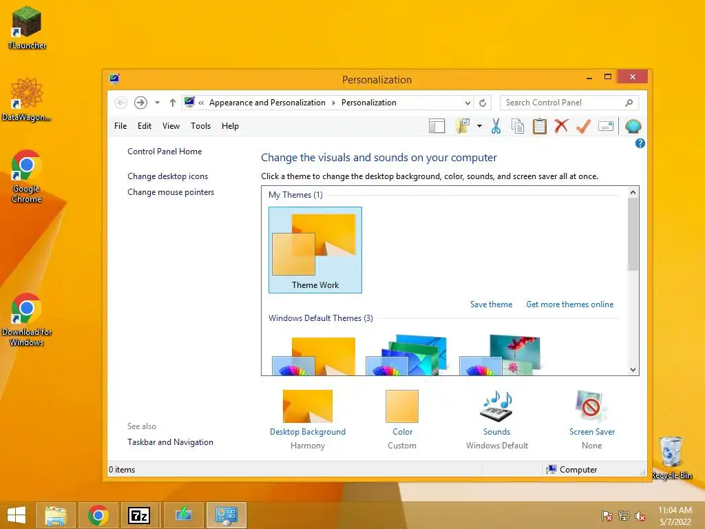Image resolution: width=705 pixels, height=529 pixels.
Task: Open 7-Zip from the taskbar
Action: tap(139, 515)
